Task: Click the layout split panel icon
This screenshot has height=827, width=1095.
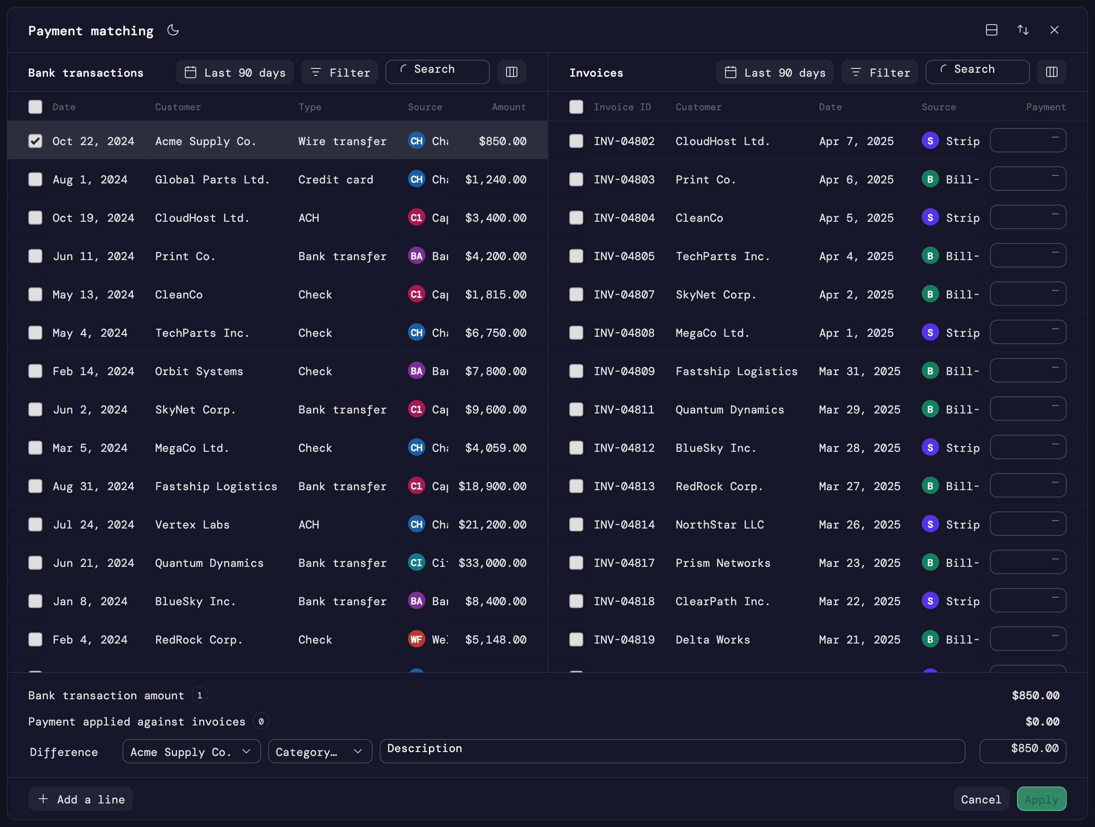Action: 992,30
